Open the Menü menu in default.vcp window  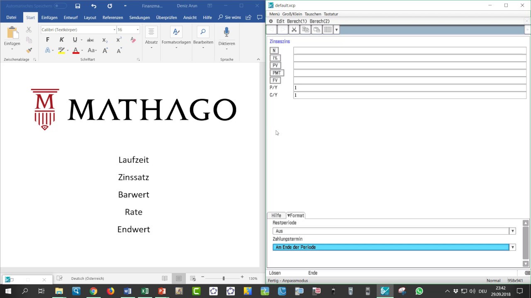click(275, 14)
